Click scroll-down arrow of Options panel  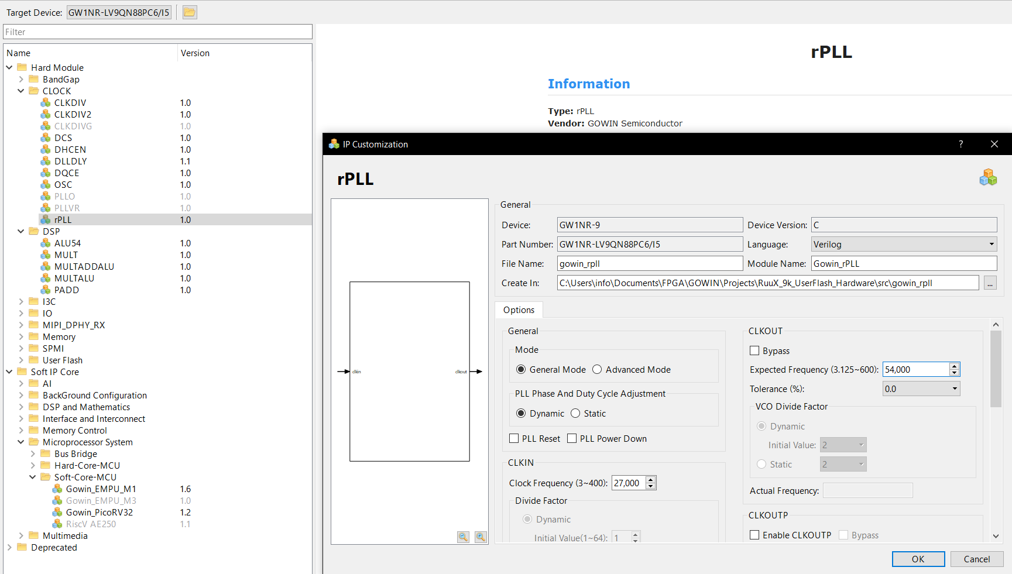pos(996,536)
